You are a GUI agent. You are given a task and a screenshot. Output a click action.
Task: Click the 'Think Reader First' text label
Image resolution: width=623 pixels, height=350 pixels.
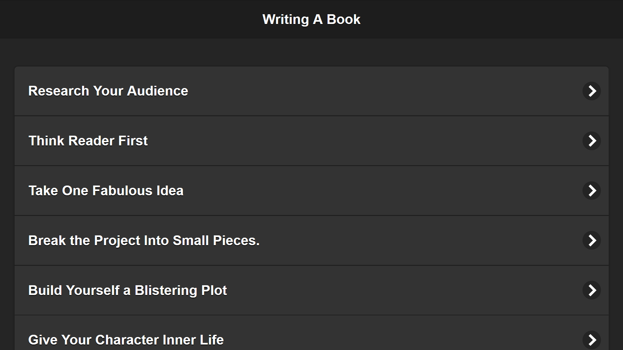88,141
